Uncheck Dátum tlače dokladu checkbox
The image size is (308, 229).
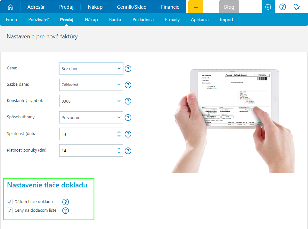click(x=10, y=202)
